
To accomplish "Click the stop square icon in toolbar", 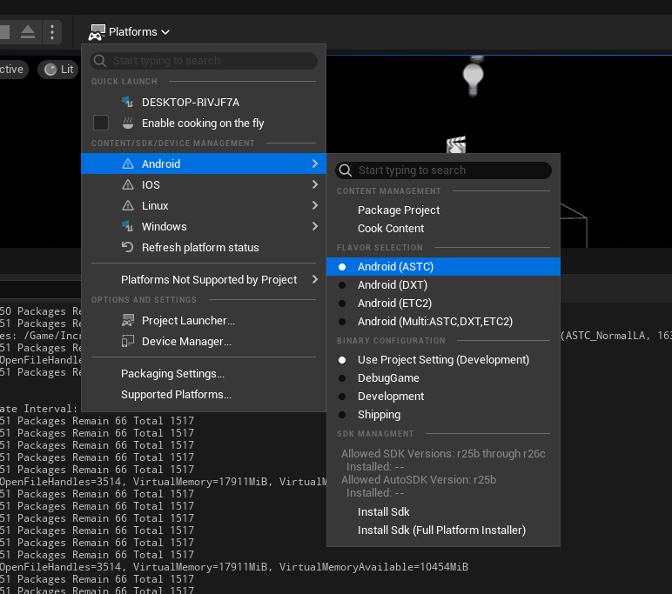I will click(4, 32).
